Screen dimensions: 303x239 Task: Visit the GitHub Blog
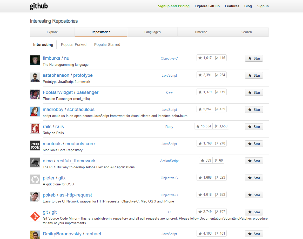pos(248,6)
